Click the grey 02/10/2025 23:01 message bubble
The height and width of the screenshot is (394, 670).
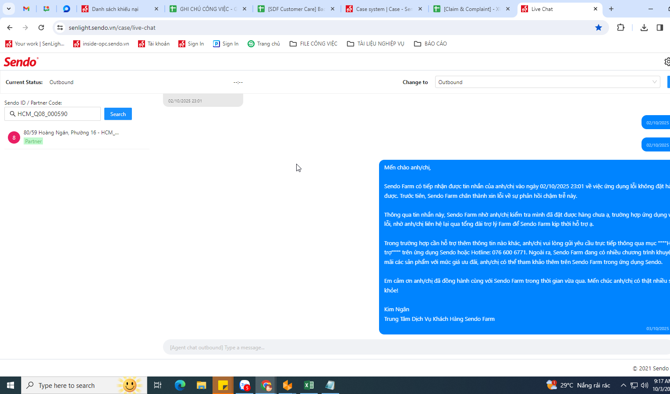tap(203, 100)
